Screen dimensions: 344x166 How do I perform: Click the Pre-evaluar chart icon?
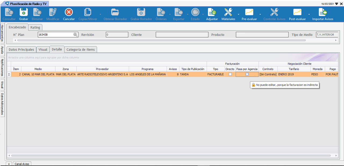249,12
